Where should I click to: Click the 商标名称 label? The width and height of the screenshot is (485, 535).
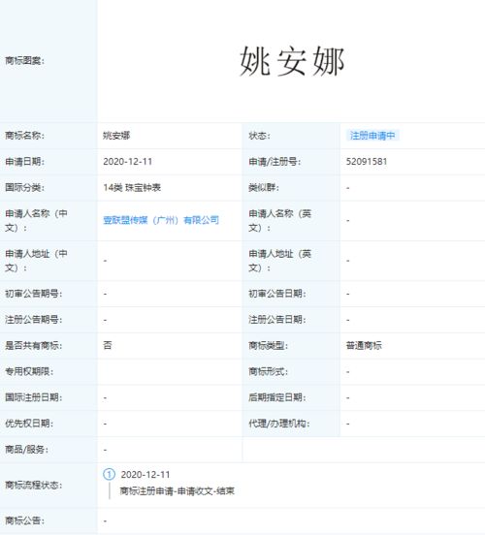[x=24, y=136]
